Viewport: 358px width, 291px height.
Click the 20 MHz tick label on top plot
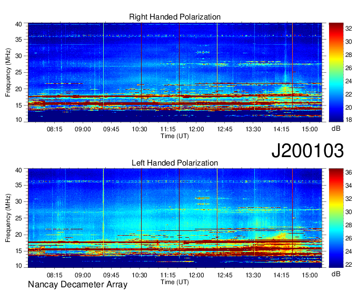coord(18,89)
